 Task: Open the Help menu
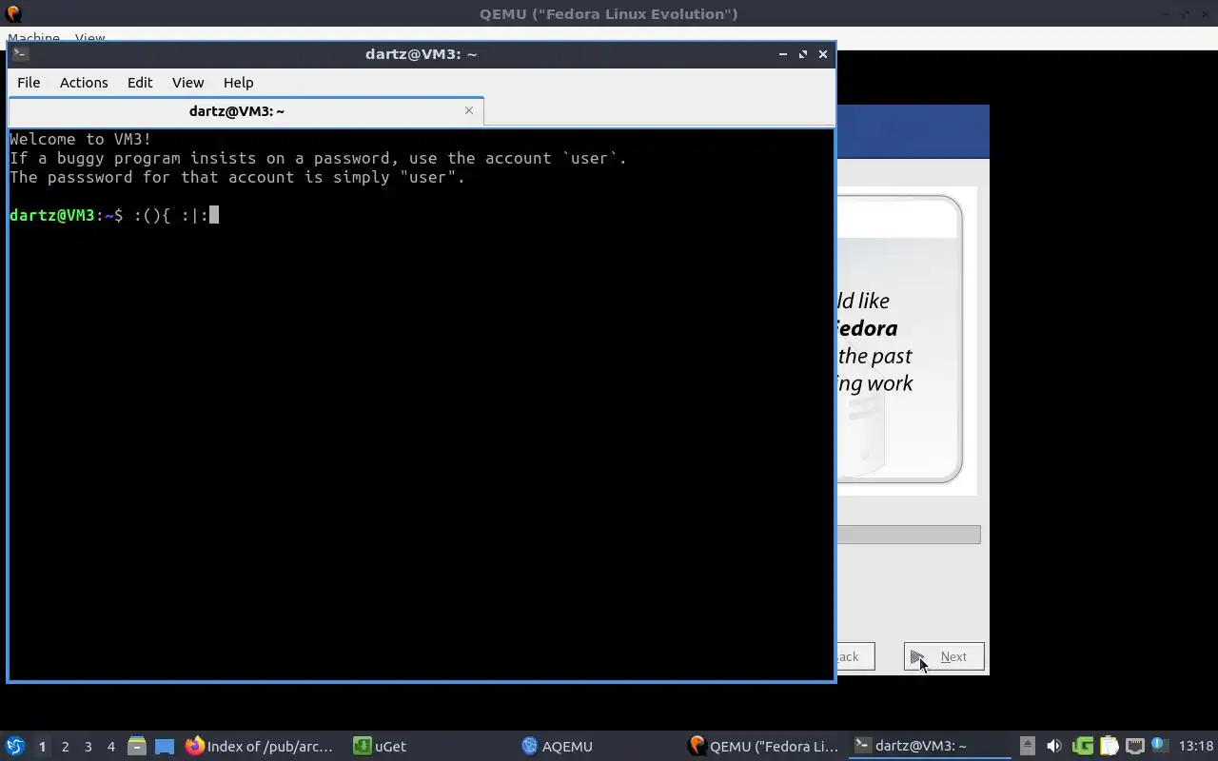[238, 83]
